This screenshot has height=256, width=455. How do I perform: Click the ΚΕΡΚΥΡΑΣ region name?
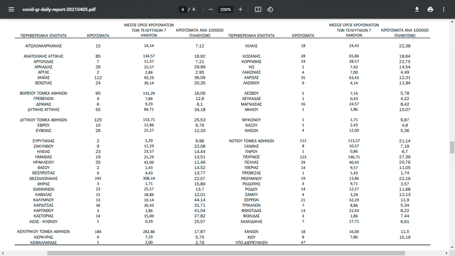coord(44,237)
